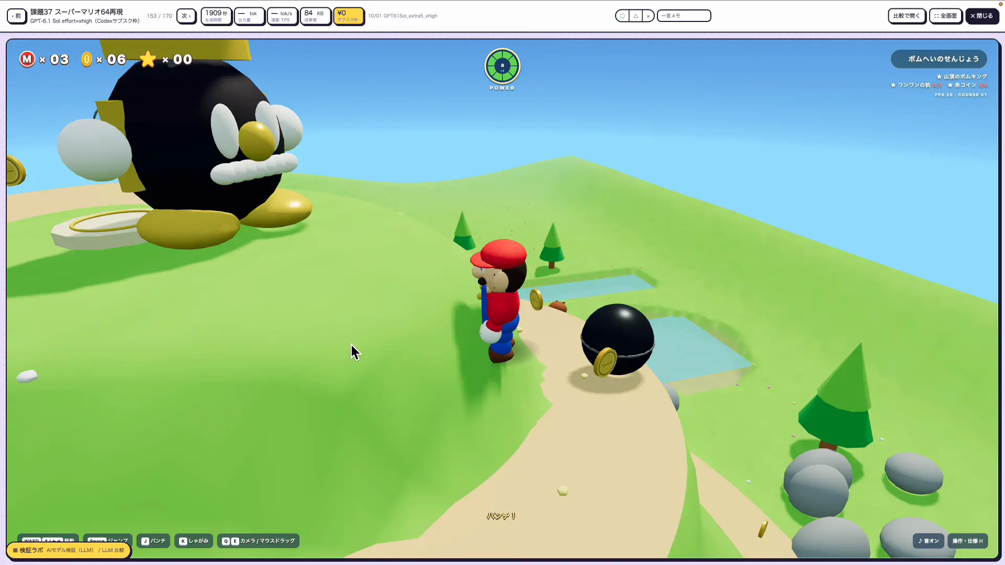
Task: Open the 操作・仕様 H help panel
Action: (x=967, y=541)
